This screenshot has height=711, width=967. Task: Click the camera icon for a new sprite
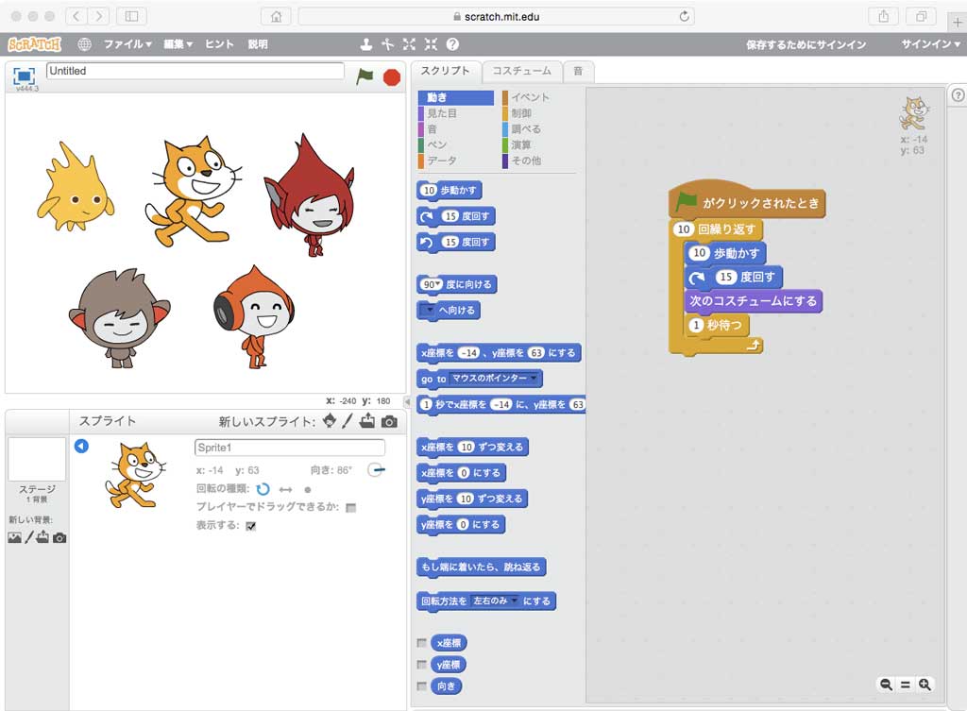pyautogui.click(x=389, y=421)
